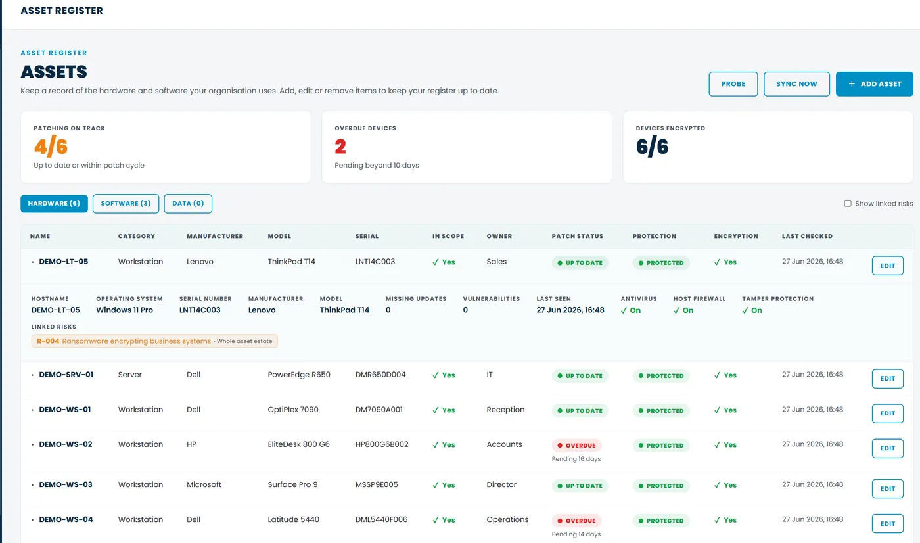Screen dimensions: 920x543
Task: Click the Encryption Yes check for DEMO-WS-04
Action: (x=725, y=519)
